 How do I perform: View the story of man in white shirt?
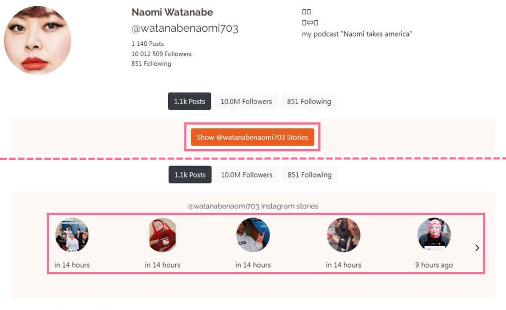click(253, 235)
